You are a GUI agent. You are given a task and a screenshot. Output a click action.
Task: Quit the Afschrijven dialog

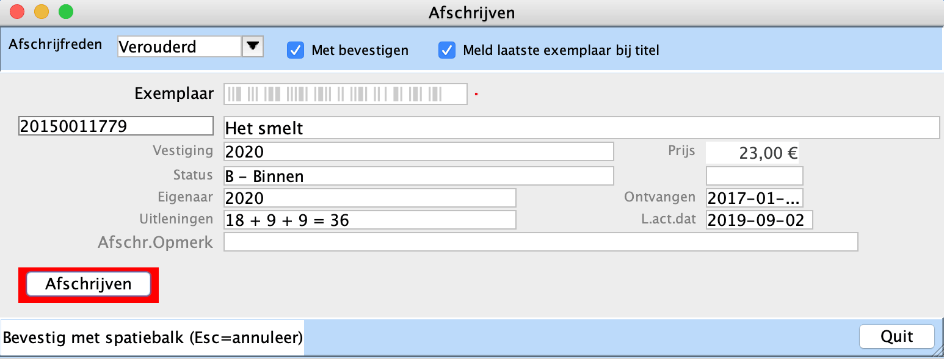[896, 336]
